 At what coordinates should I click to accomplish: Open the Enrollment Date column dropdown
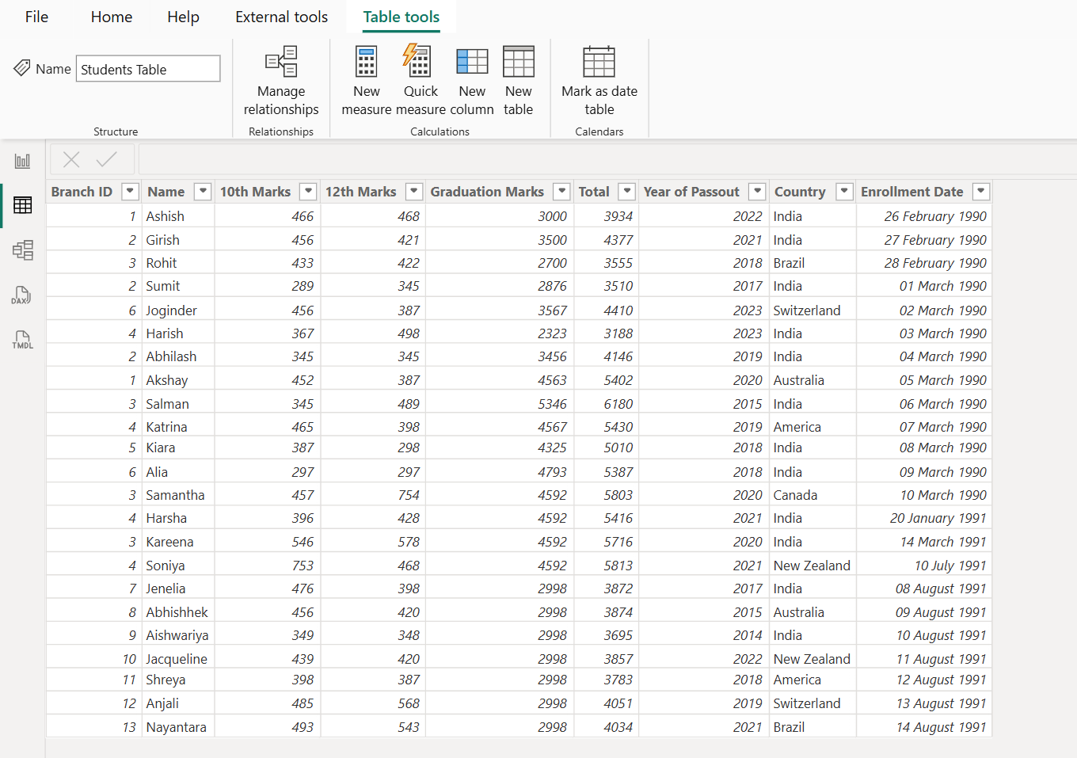coord(980,191)
